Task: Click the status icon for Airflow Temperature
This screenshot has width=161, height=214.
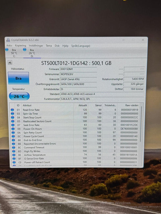Action: [14, 155]
